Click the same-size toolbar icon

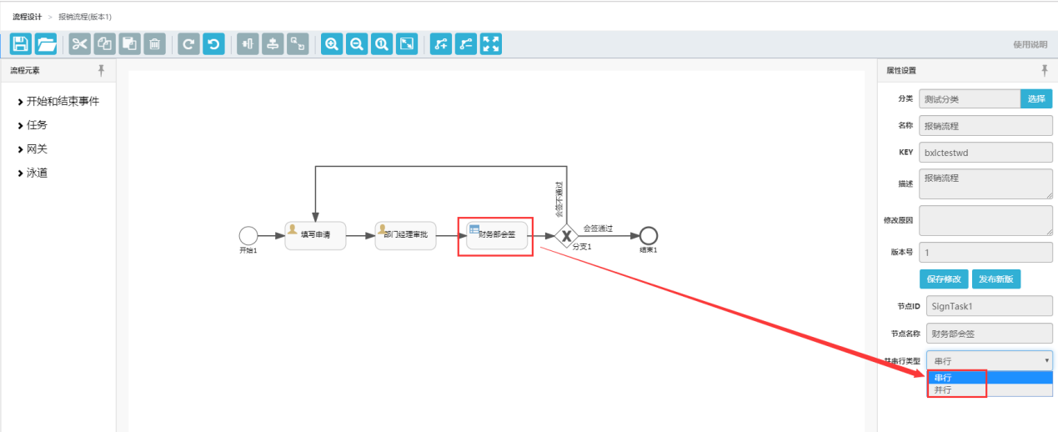point(298,44)
